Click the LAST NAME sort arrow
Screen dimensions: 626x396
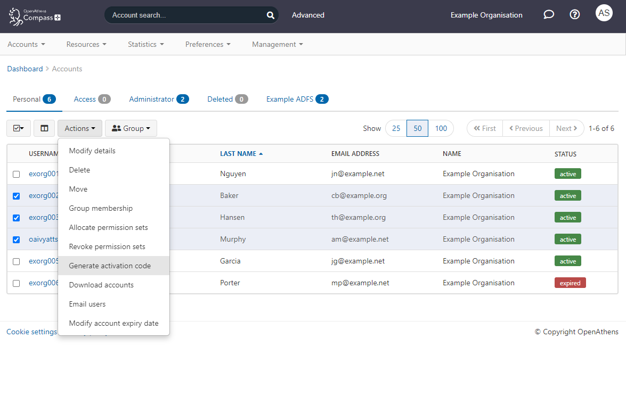[x=259, y=153]
